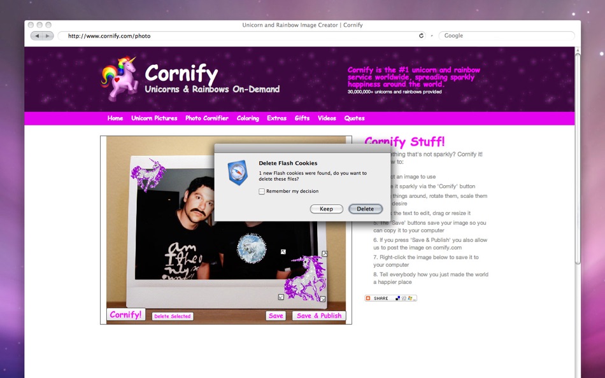Click the Save & Publish button
This screenshot has width=605, height=378.
point(319,316)
